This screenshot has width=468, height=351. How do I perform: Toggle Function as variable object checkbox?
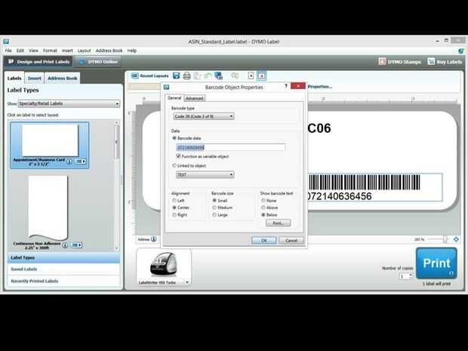click(x=178, y=156)
